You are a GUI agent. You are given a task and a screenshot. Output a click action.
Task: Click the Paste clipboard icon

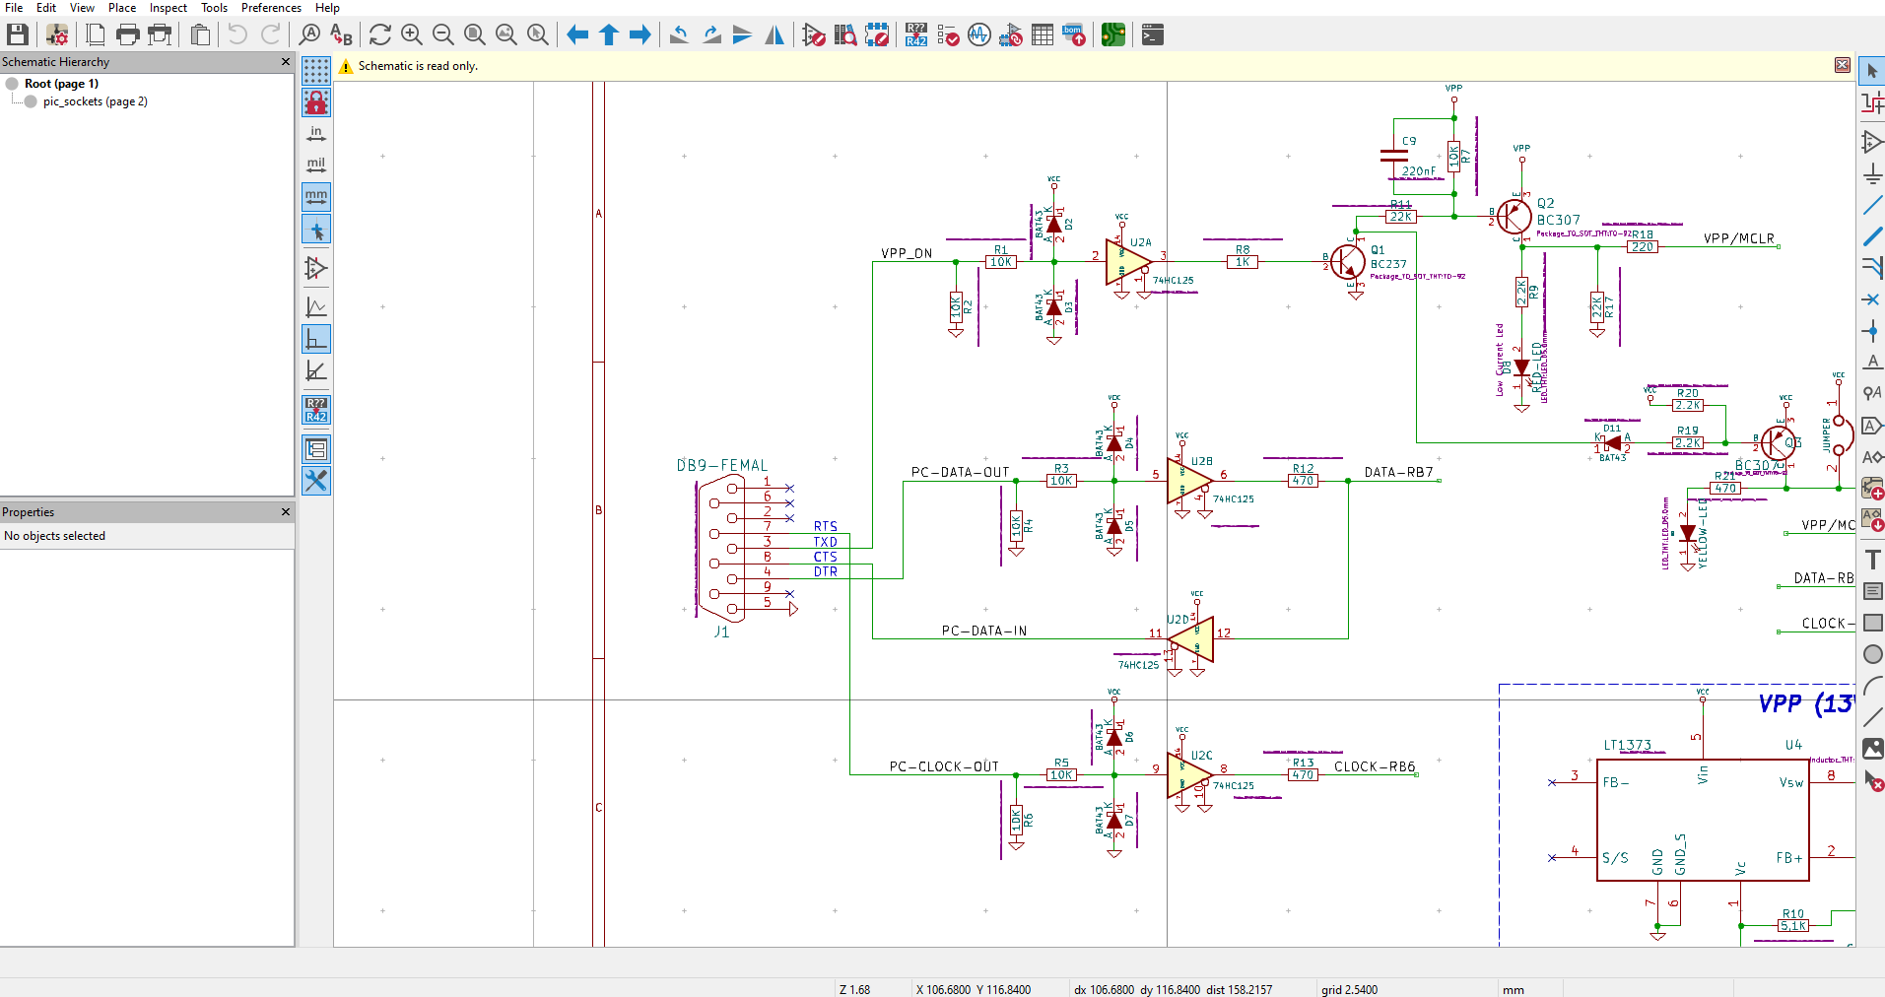(x=200, y=35)
